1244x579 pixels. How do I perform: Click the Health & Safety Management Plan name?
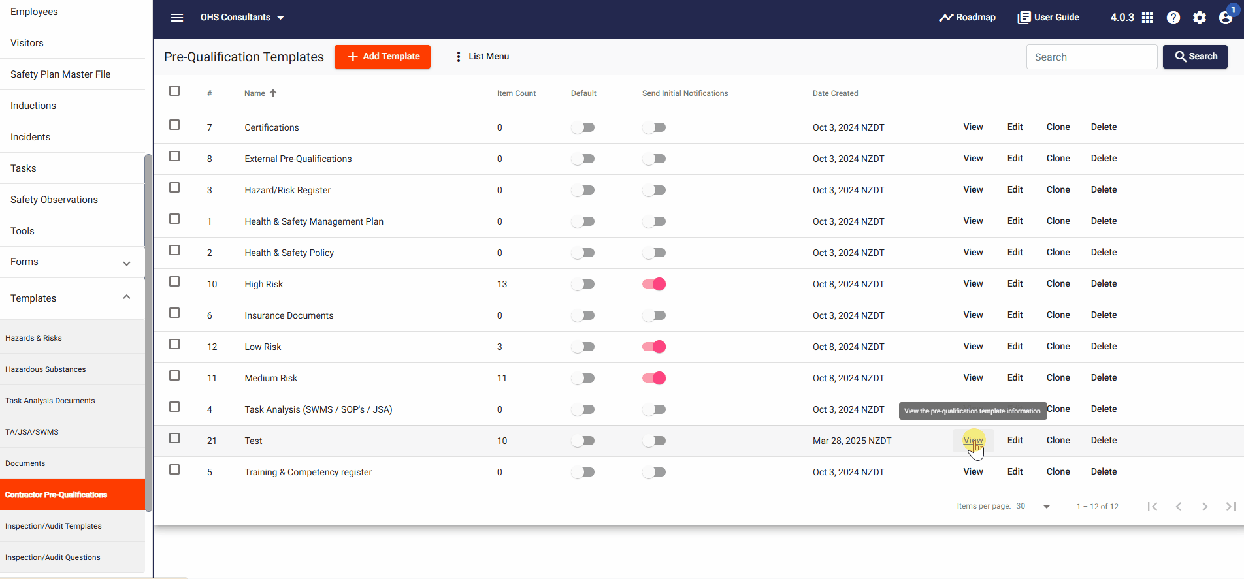click(314, 221)
